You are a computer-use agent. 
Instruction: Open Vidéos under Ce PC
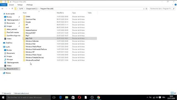pyautogui.click(x=9, y=66)
